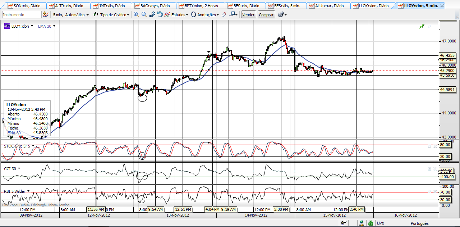This screenshot has width=460, height=227.
Task: Open the gear settings icon in toolbar
Action: point(281,15)
